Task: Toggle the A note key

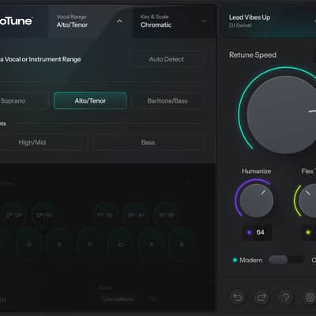Action: [x=151, y=245]
